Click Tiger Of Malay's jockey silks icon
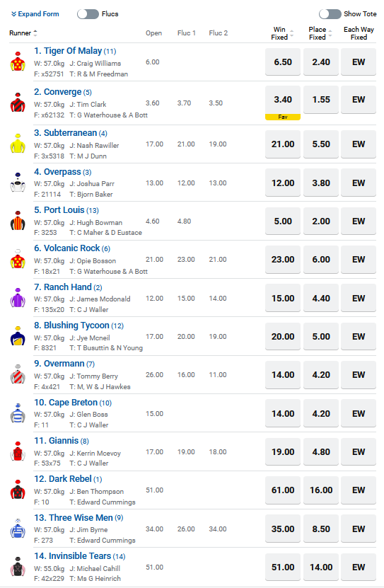This screenshot has width=384, height=588. [18, 62]
